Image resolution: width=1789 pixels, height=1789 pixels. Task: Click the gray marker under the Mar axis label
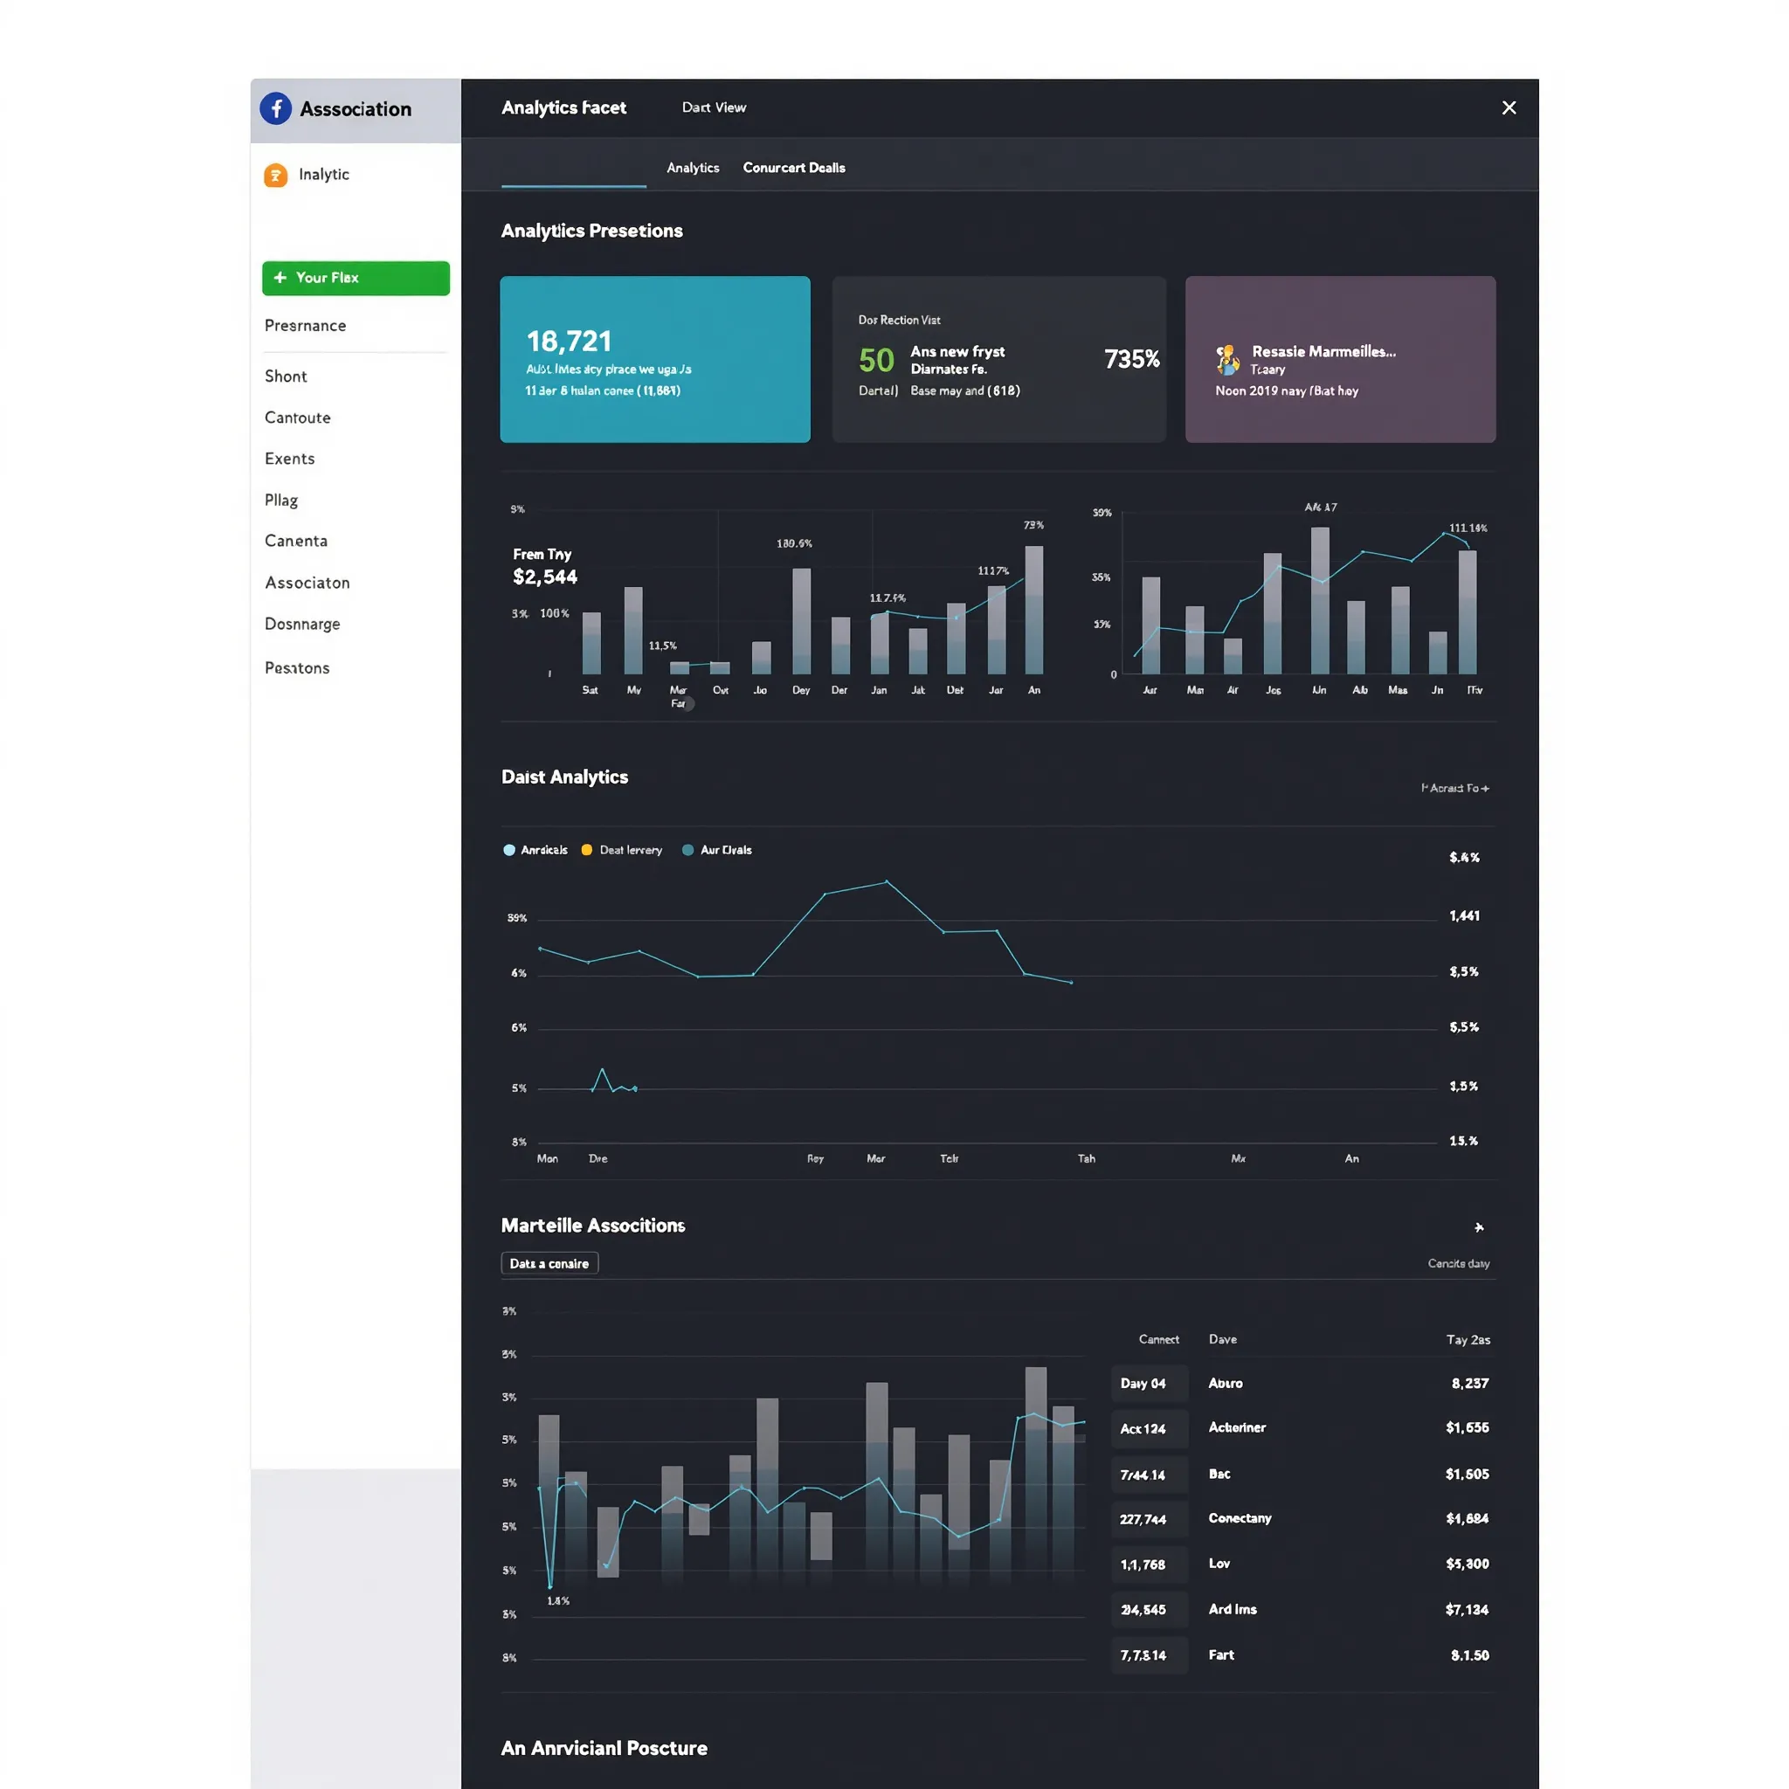tap(688, 705)
